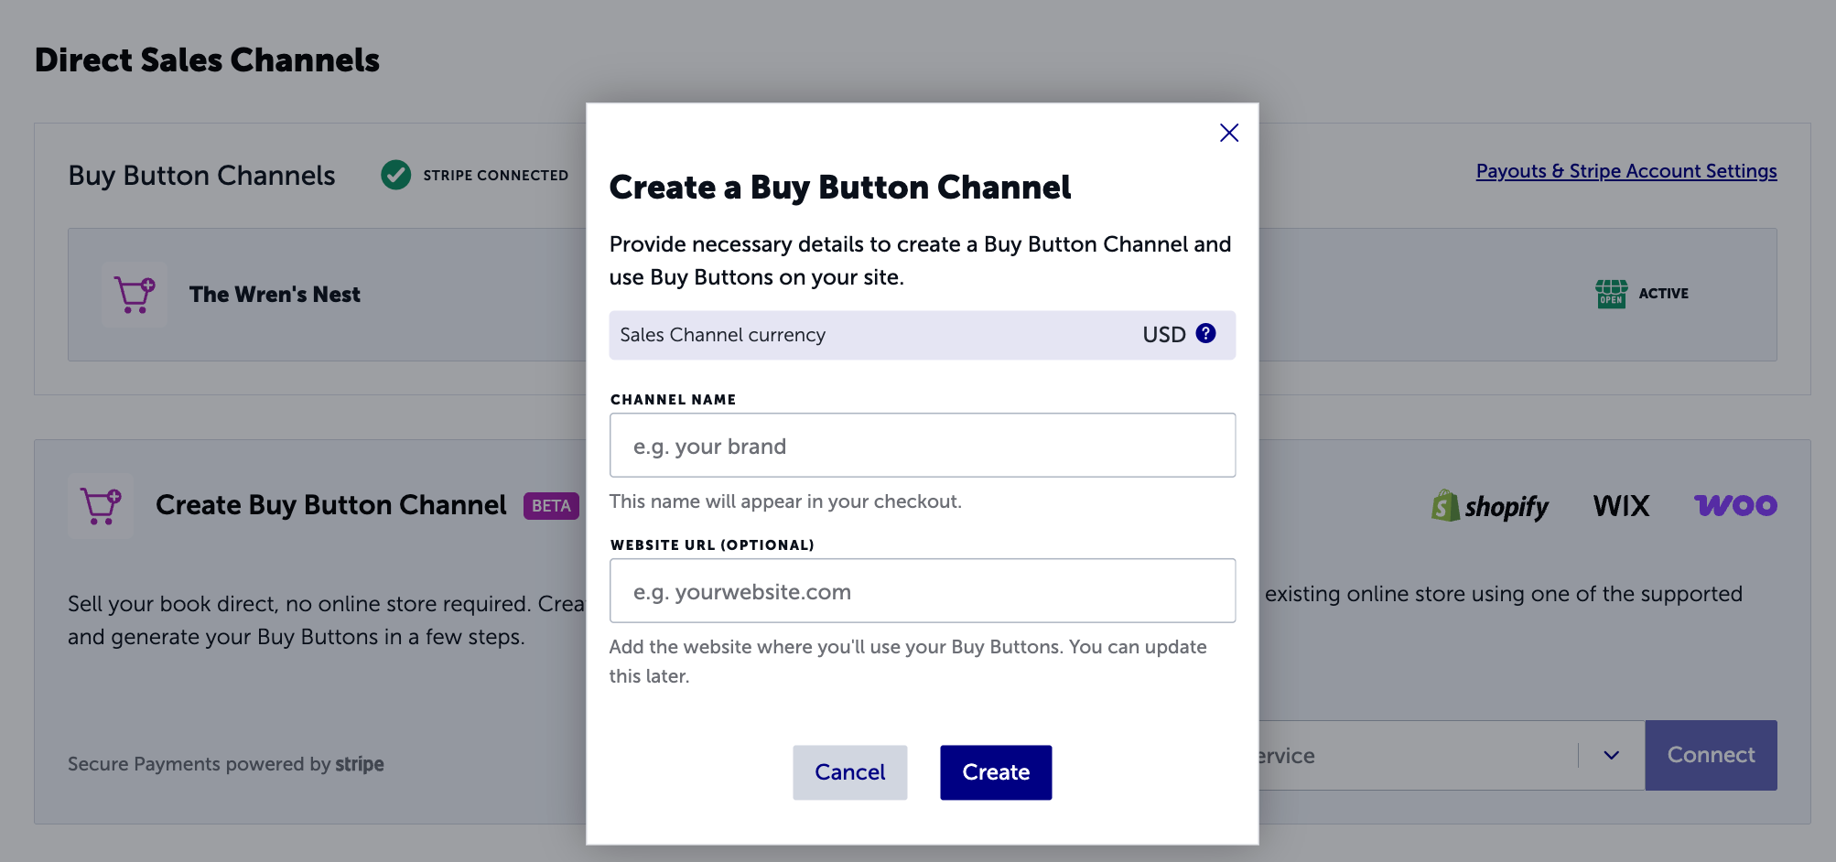Click The Wren's Nest cart icon
Viewport: 1836px width, 862px height.
click(135, 295)
